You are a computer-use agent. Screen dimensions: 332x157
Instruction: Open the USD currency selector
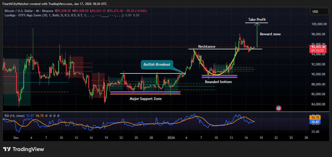click(x=319, y=11)
